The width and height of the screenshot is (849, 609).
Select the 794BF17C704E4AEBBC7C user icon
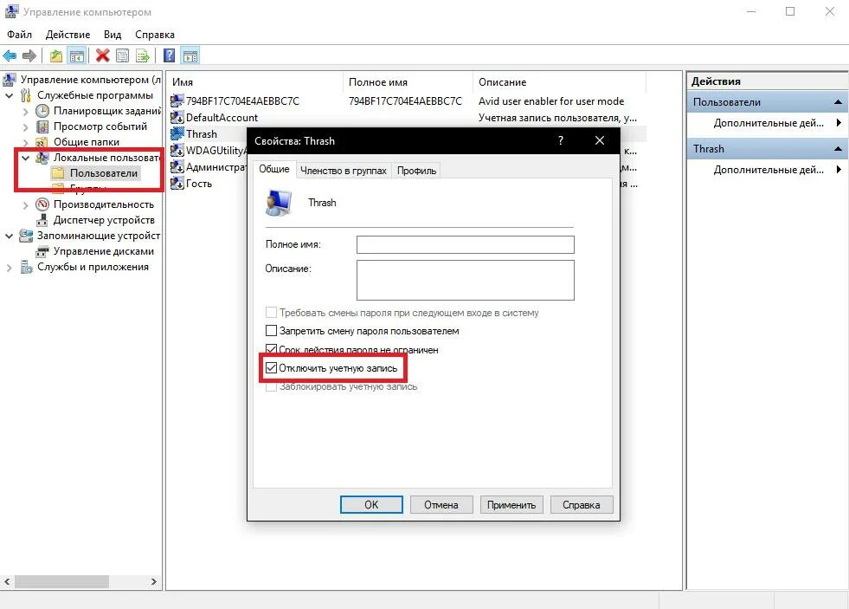click(x=177, y=100)
